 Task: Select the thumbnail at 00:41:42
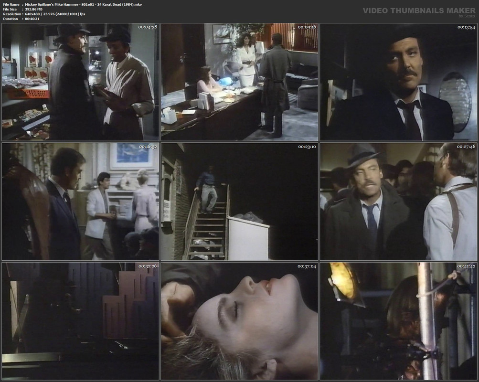[398, 321]
